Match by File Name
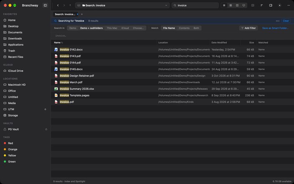This screenshot has height=184, width=294. (169, 28)
